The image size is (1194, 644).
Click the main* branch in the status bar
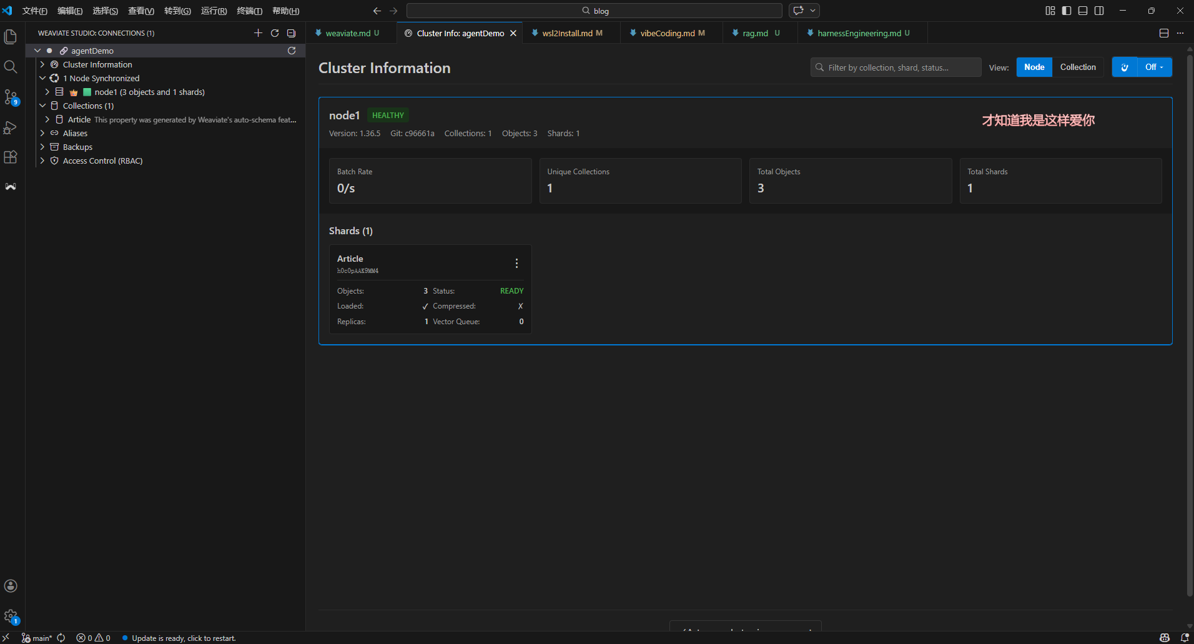click(x=37, y=638)
